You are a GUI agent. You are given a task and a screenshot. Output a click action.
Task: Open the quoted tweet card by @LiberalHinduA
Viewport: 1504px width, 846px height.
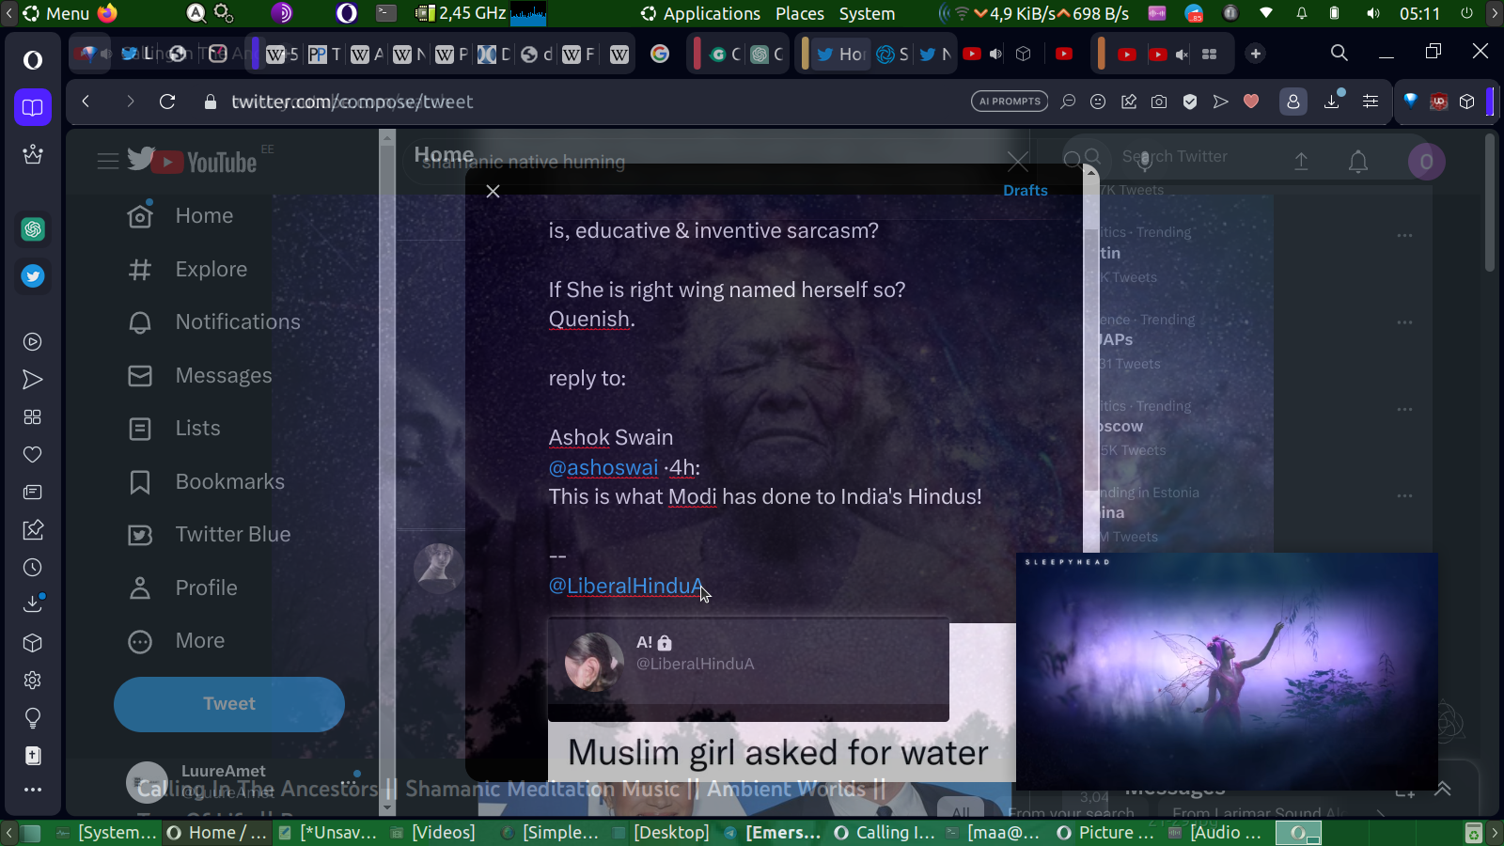coord(748,669)
